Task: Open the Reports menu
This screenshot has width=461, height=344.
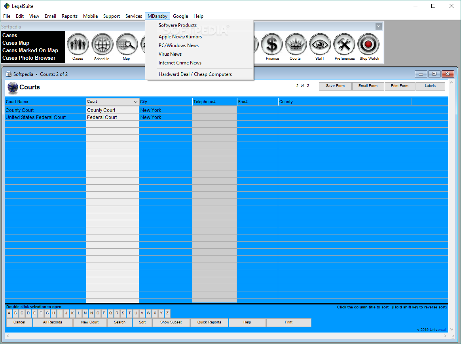Action: click(70, 16)
